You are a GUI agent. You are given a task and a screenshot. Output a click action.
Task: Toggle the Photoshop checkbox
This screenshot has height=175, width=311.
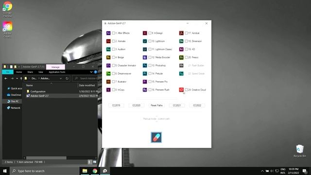click(x=150, y=65)
